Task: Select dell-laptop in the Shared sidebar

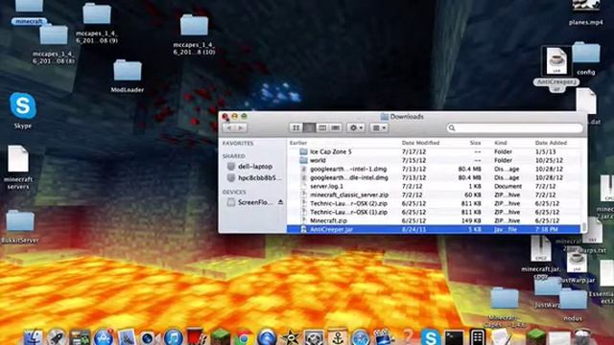Action: pos(249,166)
